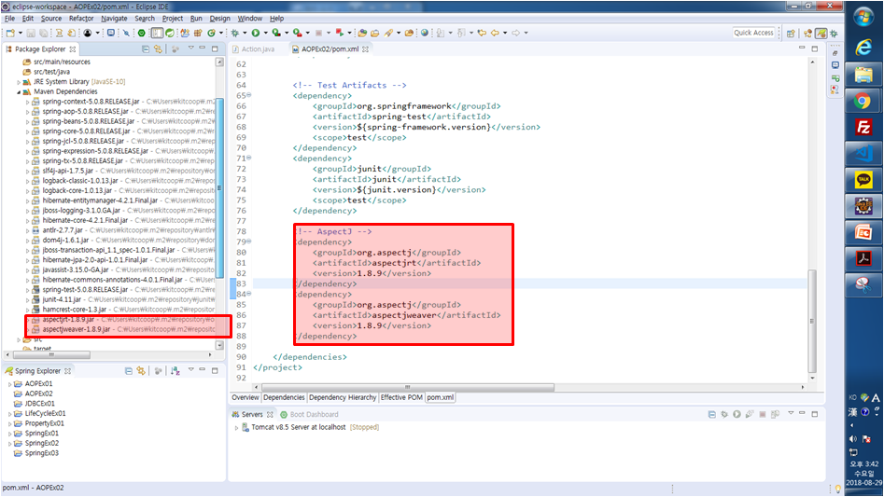Click Link with Editor in Package Explorer

158,49
